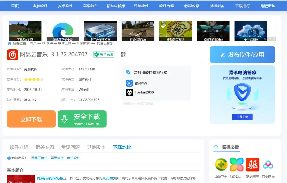Viewport: 287px width, 183px height.
Task: Open 下载排行 in the navigation bar
Action: 242,6
